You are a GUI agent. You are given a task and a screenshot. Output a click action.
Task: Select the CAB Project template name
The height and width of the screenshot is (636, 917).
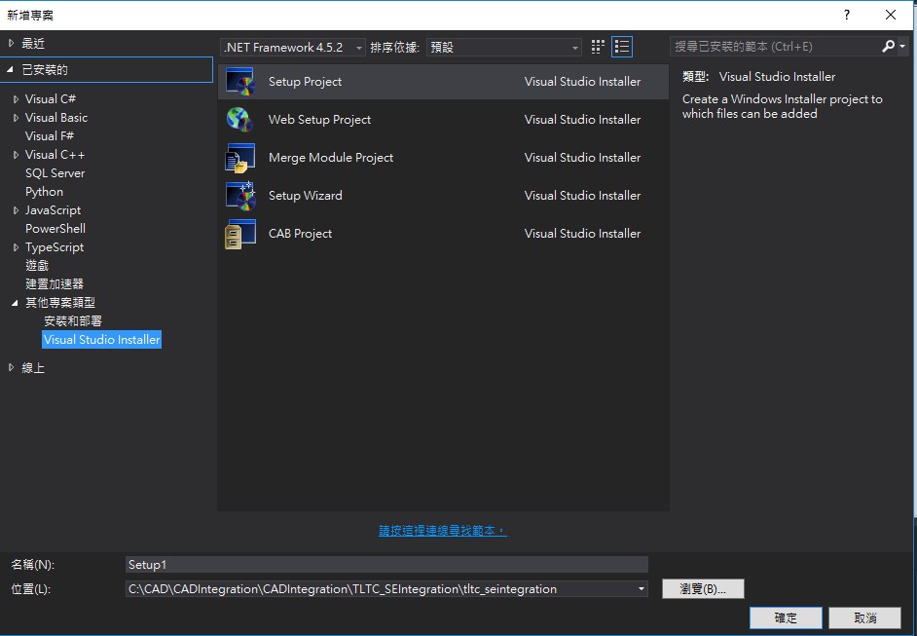[300, 234]
